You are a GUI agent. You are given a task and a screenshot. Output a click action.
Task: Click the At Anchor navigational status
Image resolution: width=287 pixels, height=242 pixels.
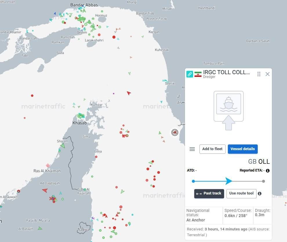pyautogui.click(x=196, y=220)
